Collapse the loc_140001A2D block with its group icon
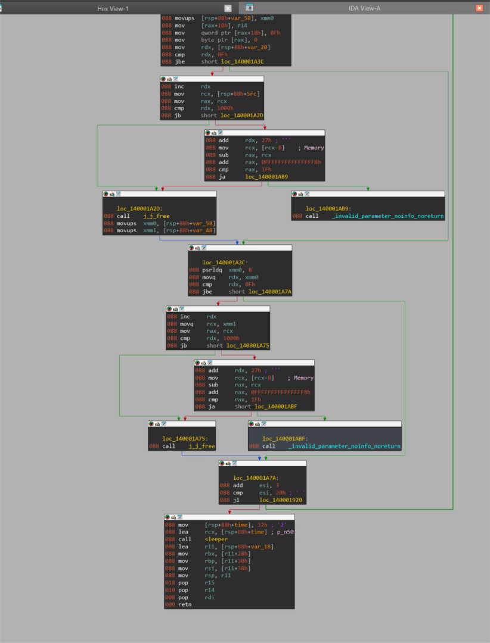Image resolution: width=490 pixels, height=643 pixels. pos(112,195)
